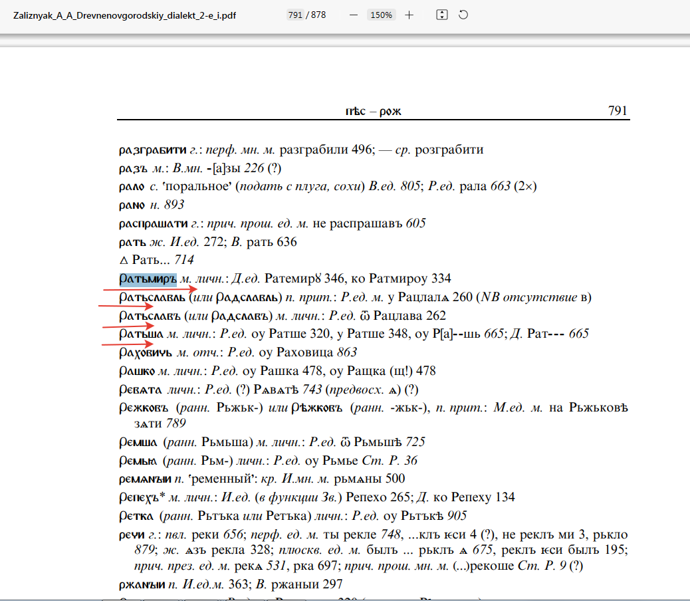Viewport: 690px width, 601px height.
Task: Click the headword Ремья
Action: [x=138, y=461]
